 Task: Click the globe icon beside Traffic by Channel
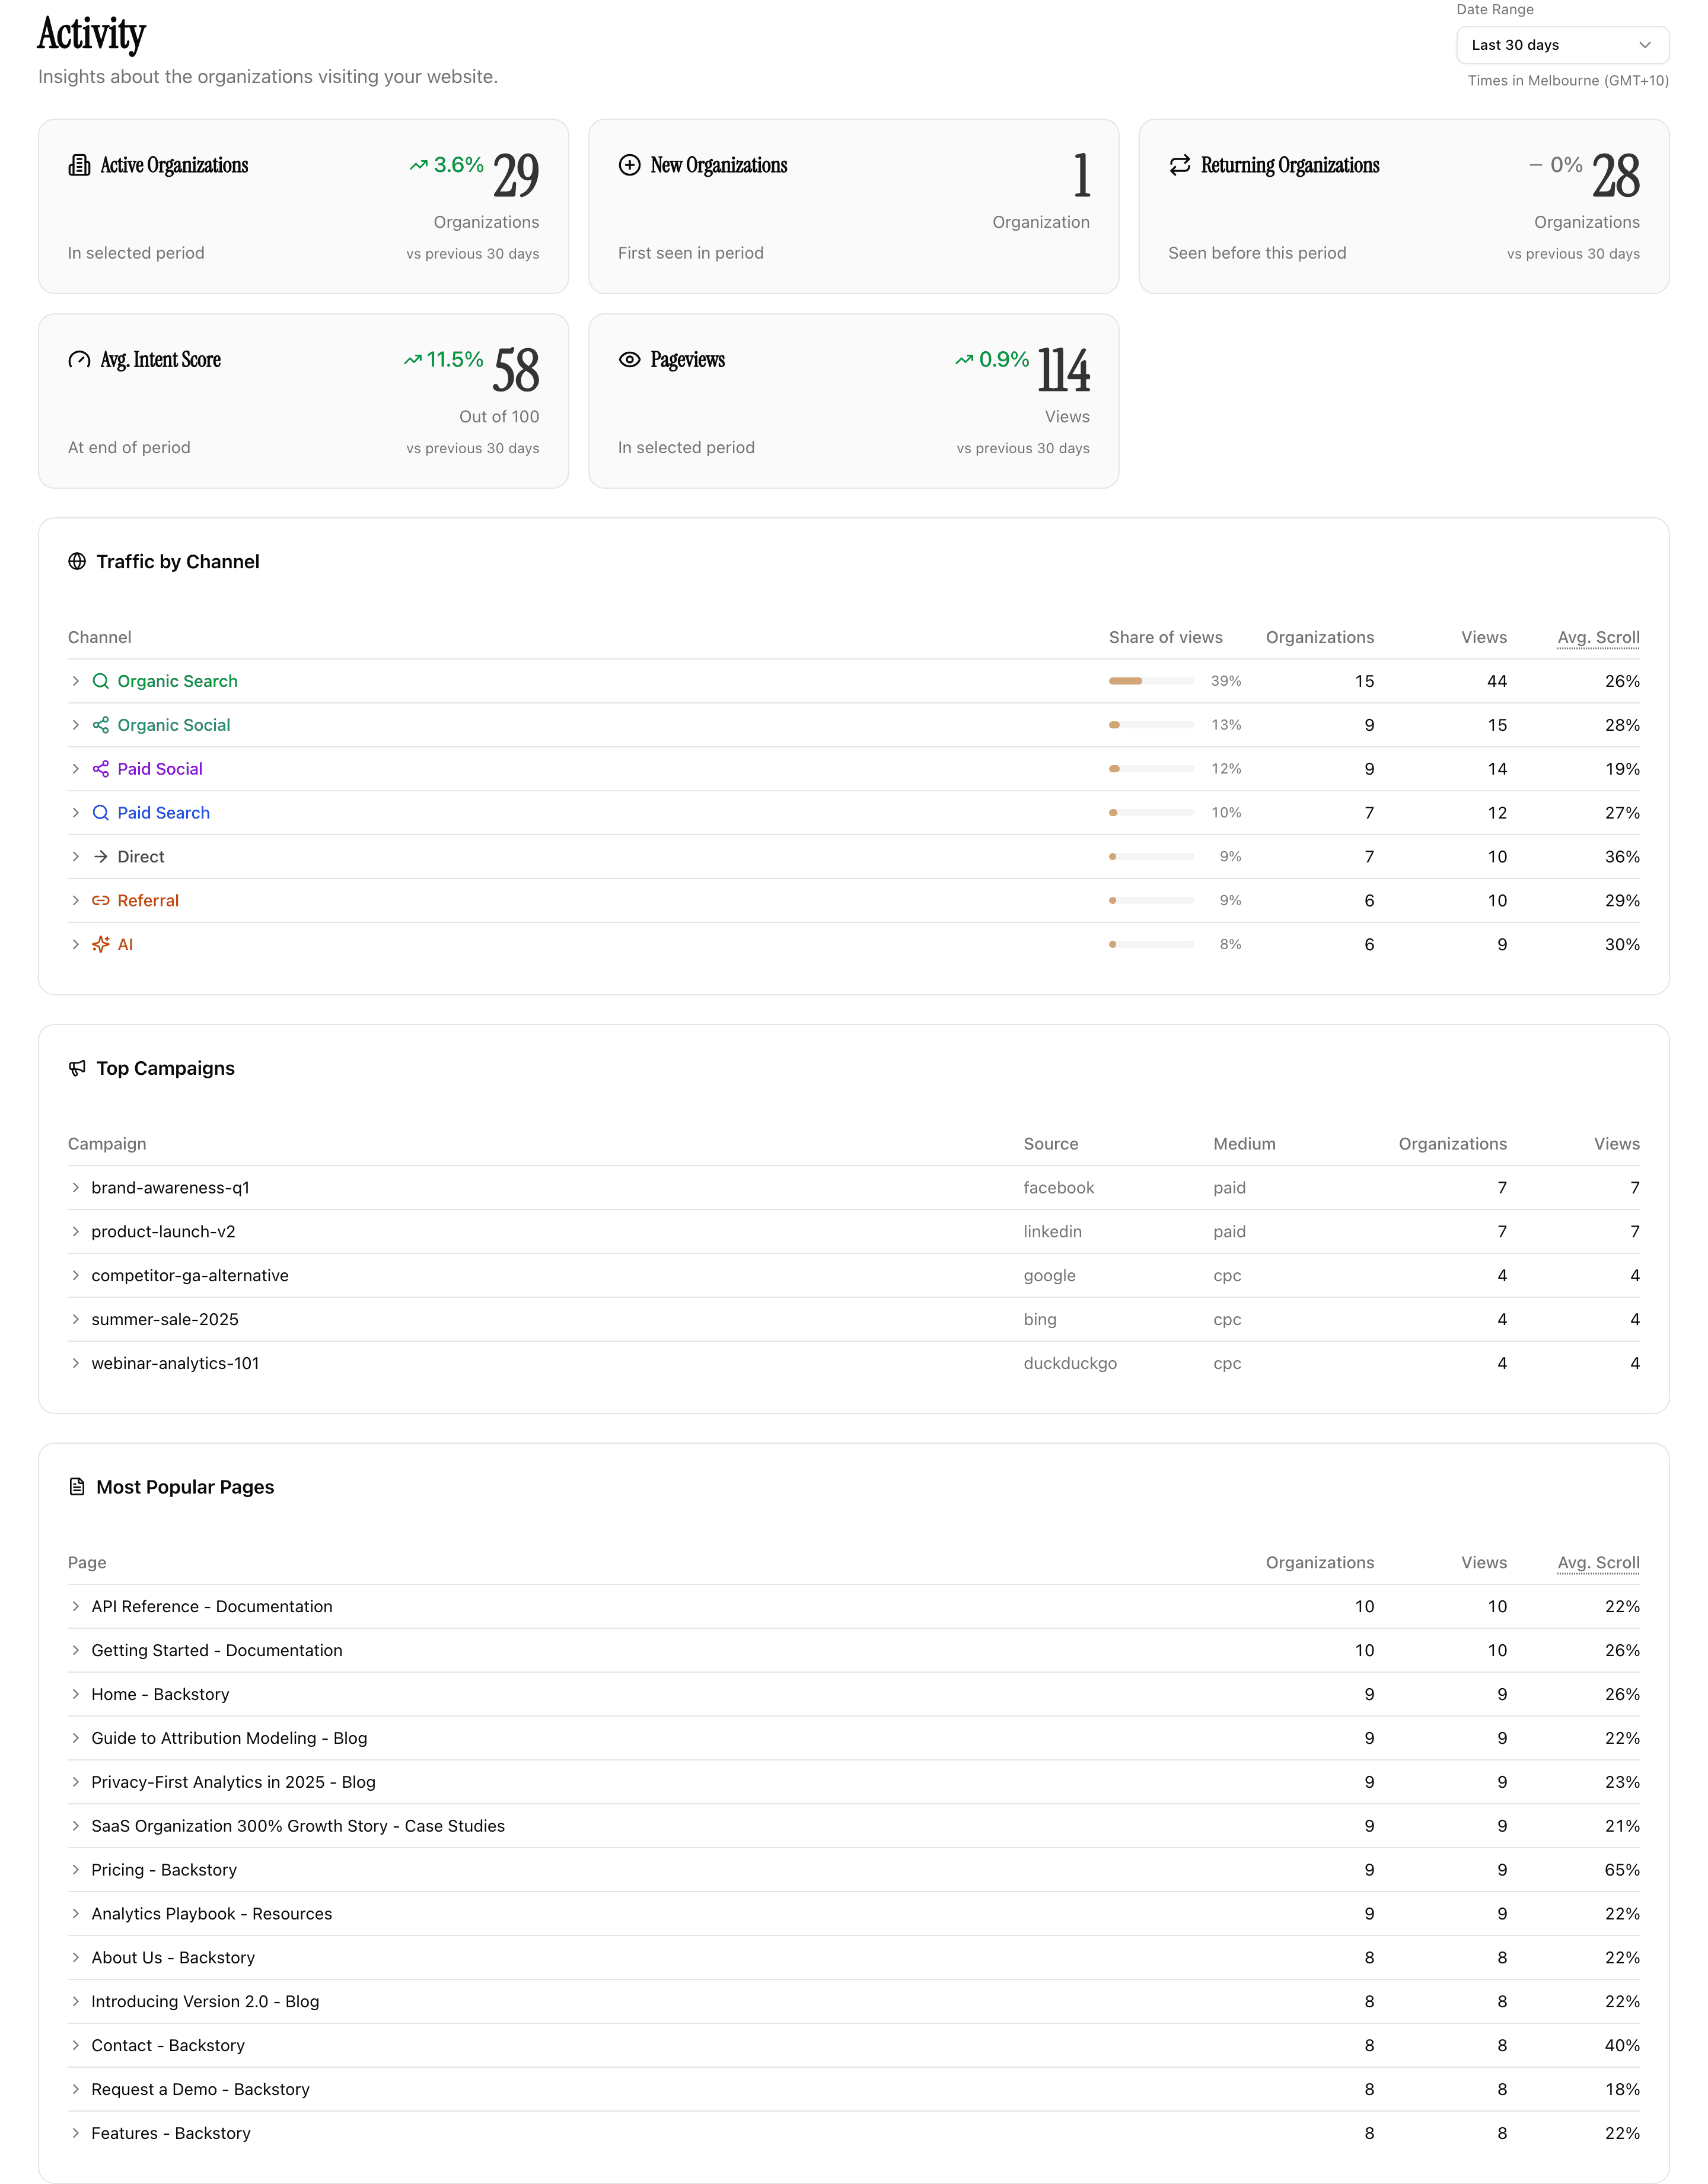pyautogui.click(x=77, y=562)
